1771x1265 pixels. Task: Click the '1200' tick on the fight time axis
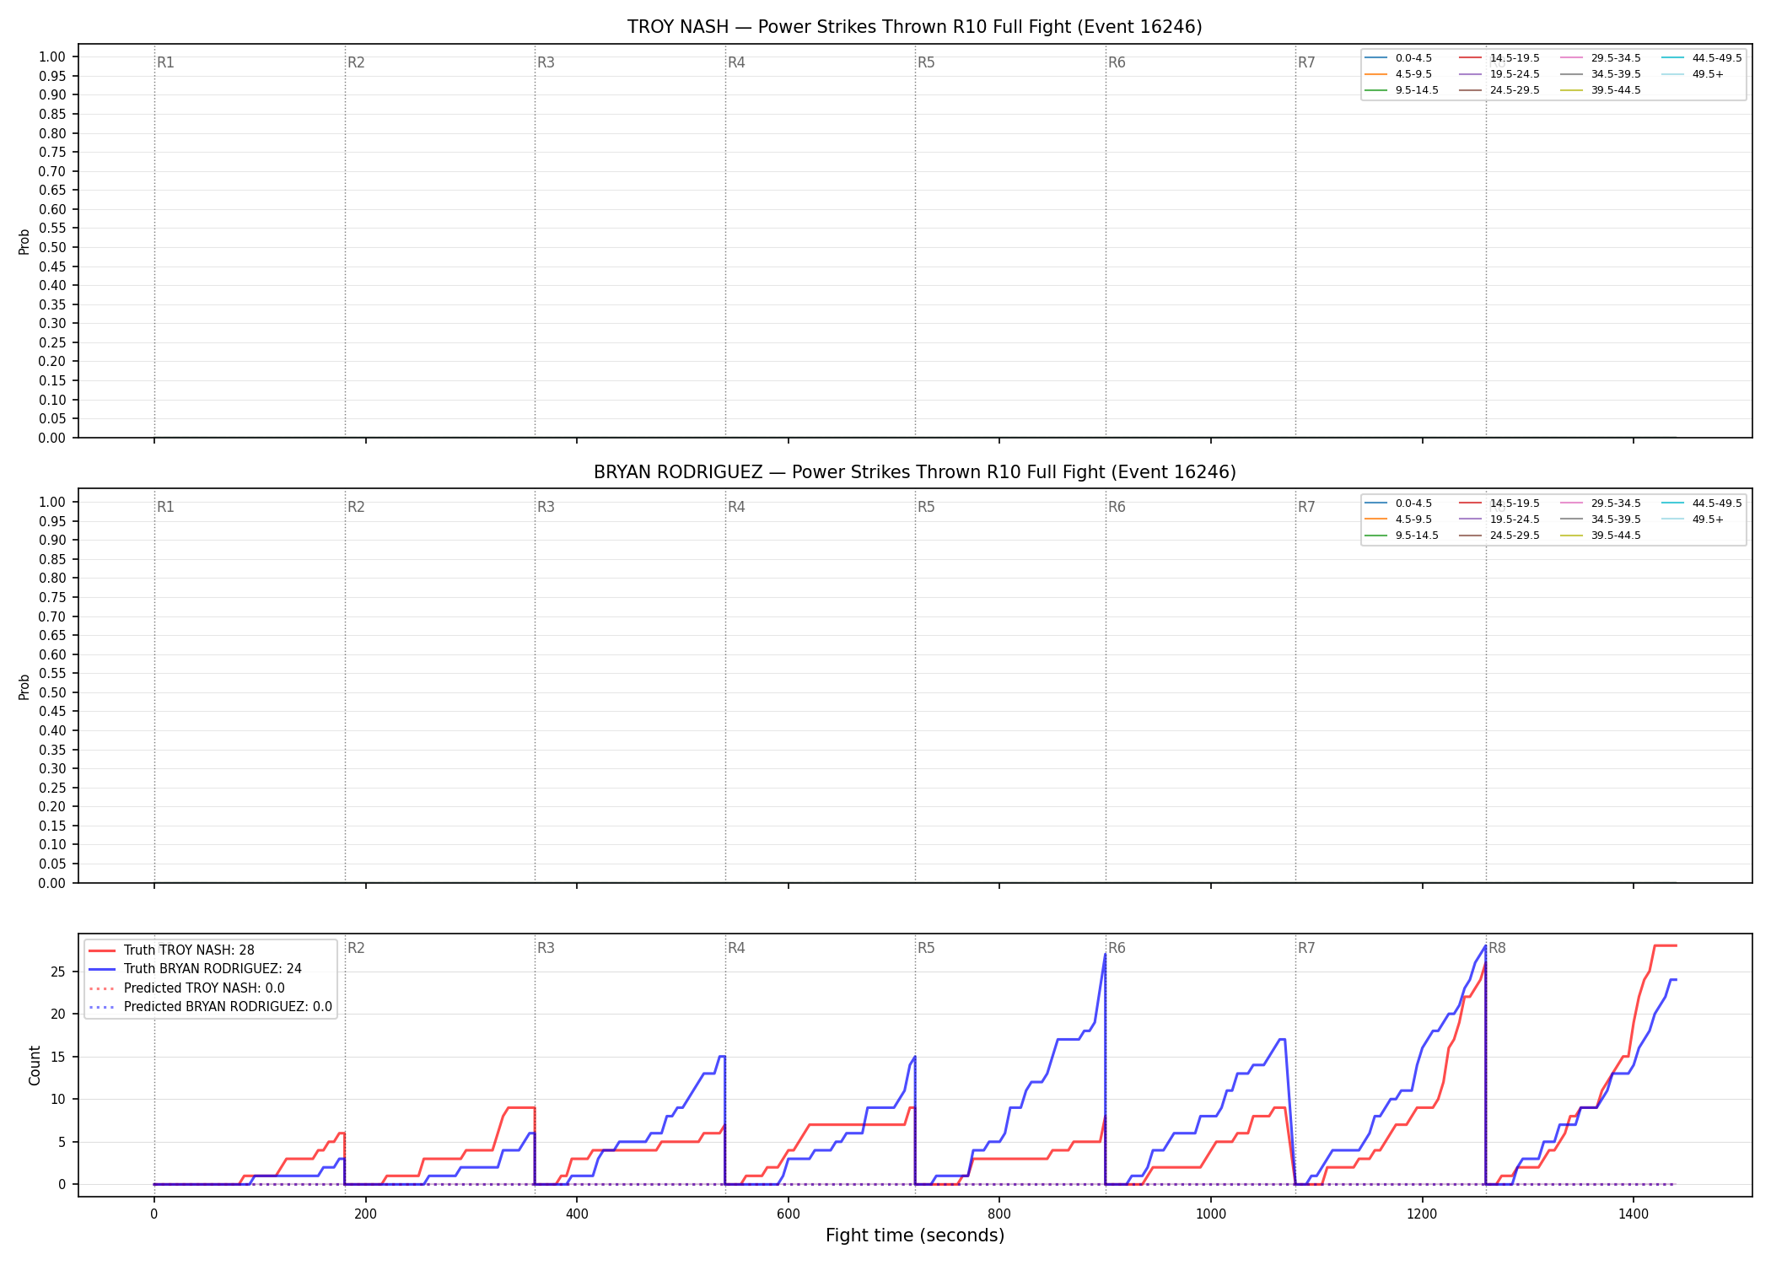1422,1214
